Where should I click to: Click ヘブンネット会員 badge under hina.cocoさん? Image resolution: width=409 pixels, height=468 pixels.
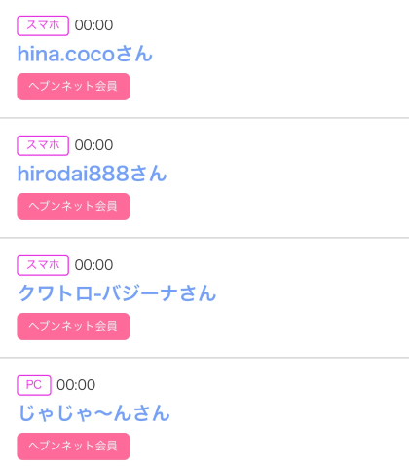pyautogui.click(x=73, y=87)
